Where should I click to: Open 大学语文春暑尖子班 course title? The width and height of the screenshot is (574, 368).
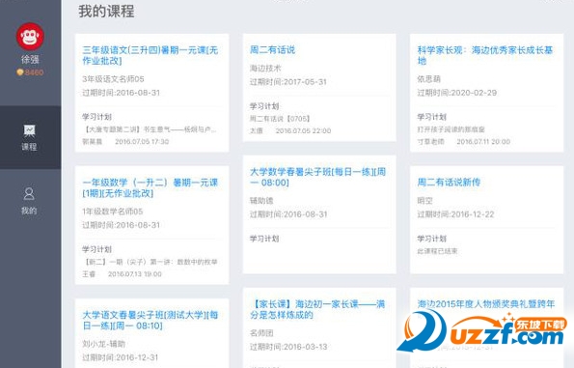tap(150, 320)
